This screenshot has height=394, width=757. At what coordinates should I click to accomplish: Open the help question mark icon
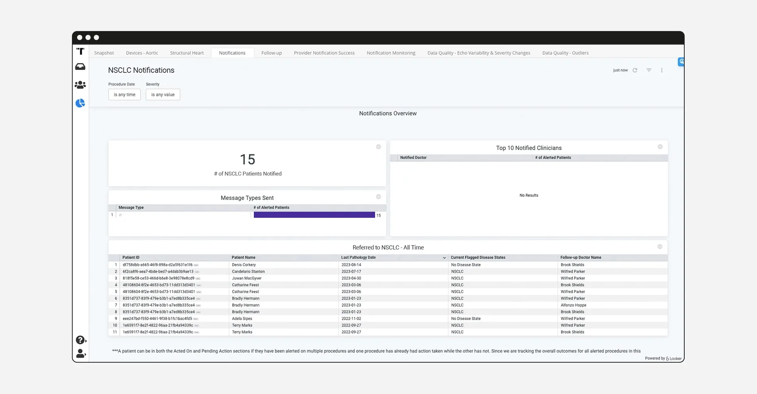81,340
